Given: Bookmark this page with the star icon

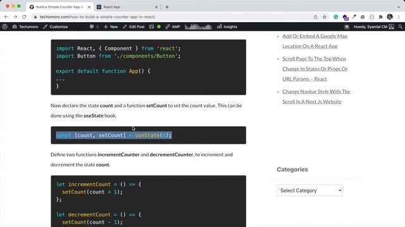Looking at the screenshot, I should coord(325,17).
